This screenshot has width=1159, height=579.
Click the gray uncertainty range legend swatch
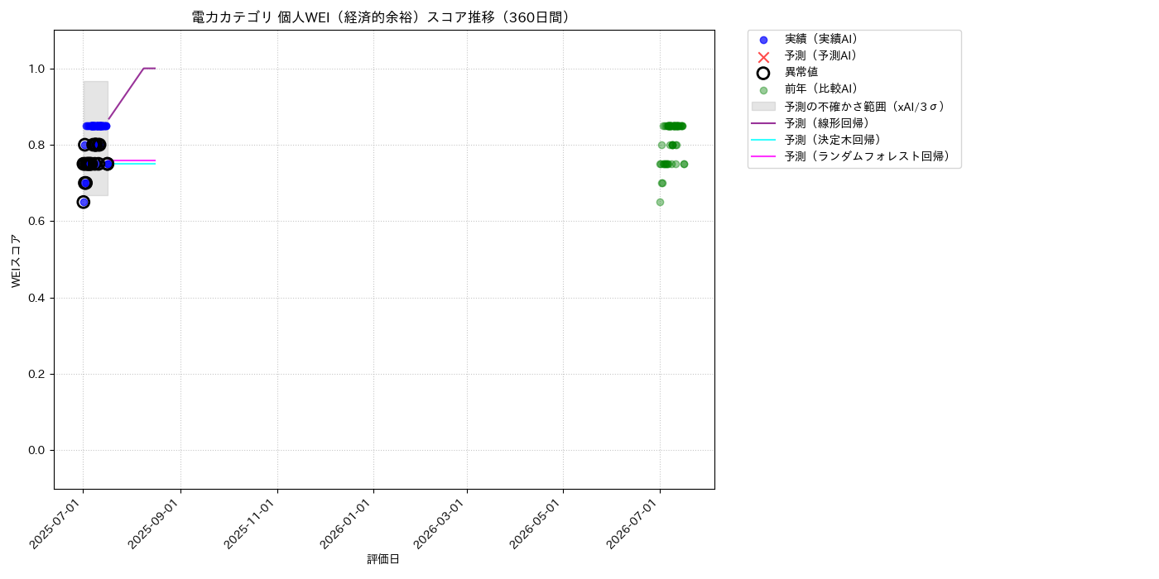pyautogui.click(x=763, y=107)
